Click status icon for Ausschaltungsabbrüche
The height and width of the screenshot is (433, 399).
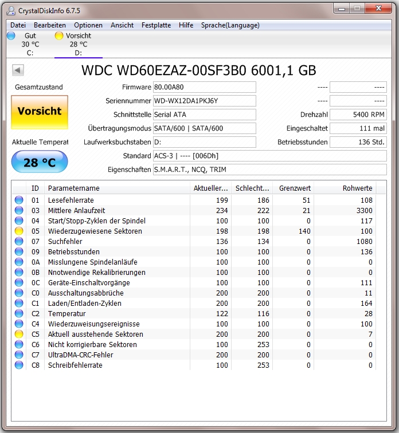pos(19,293)
